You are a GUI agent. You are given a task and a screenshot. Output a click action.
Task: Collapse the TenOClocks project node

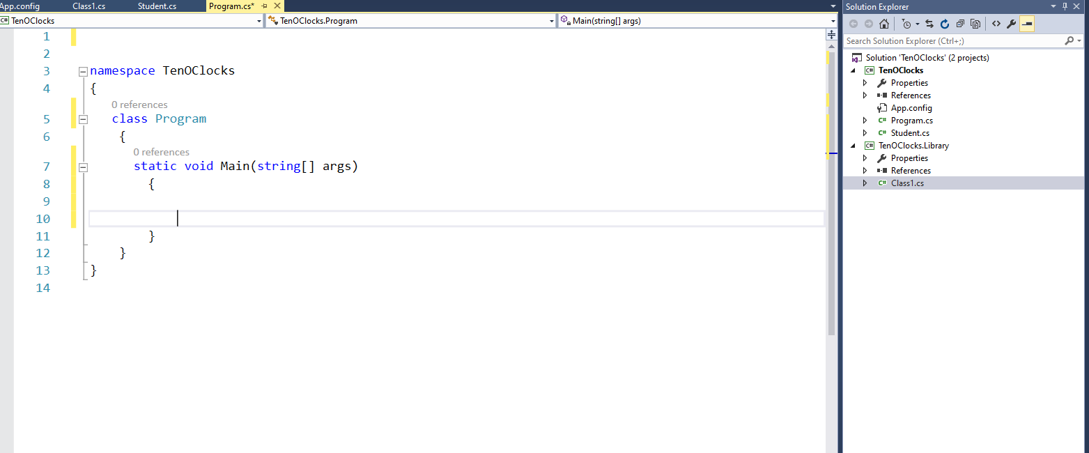tap(853, 70)
